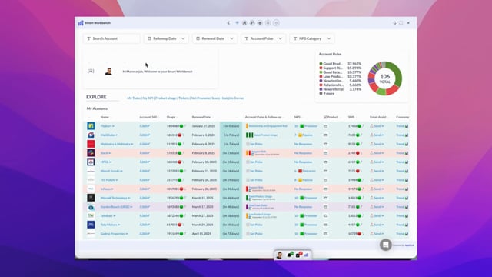Open the chat widget bubble

[x=386, y=245]
